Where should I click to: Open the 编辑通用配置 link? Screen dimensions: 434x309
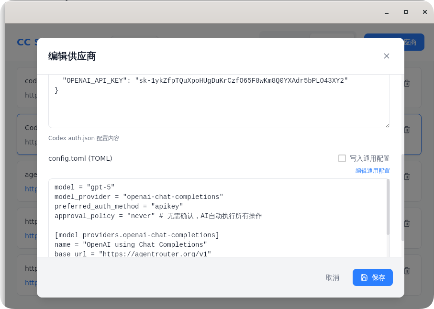click(x=373, y=171)
